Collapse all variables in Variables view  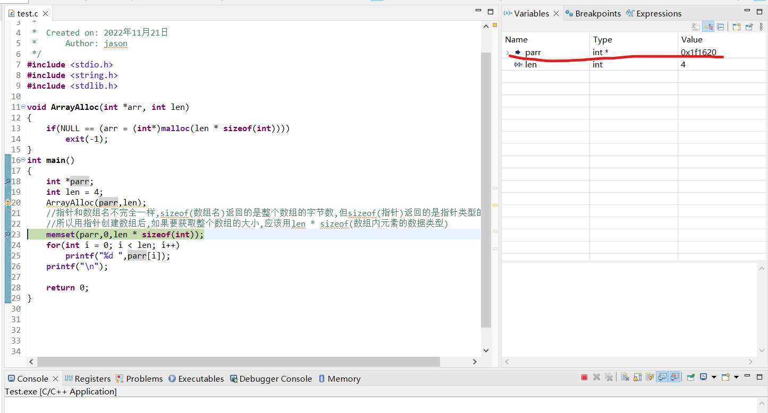(721, 27)
